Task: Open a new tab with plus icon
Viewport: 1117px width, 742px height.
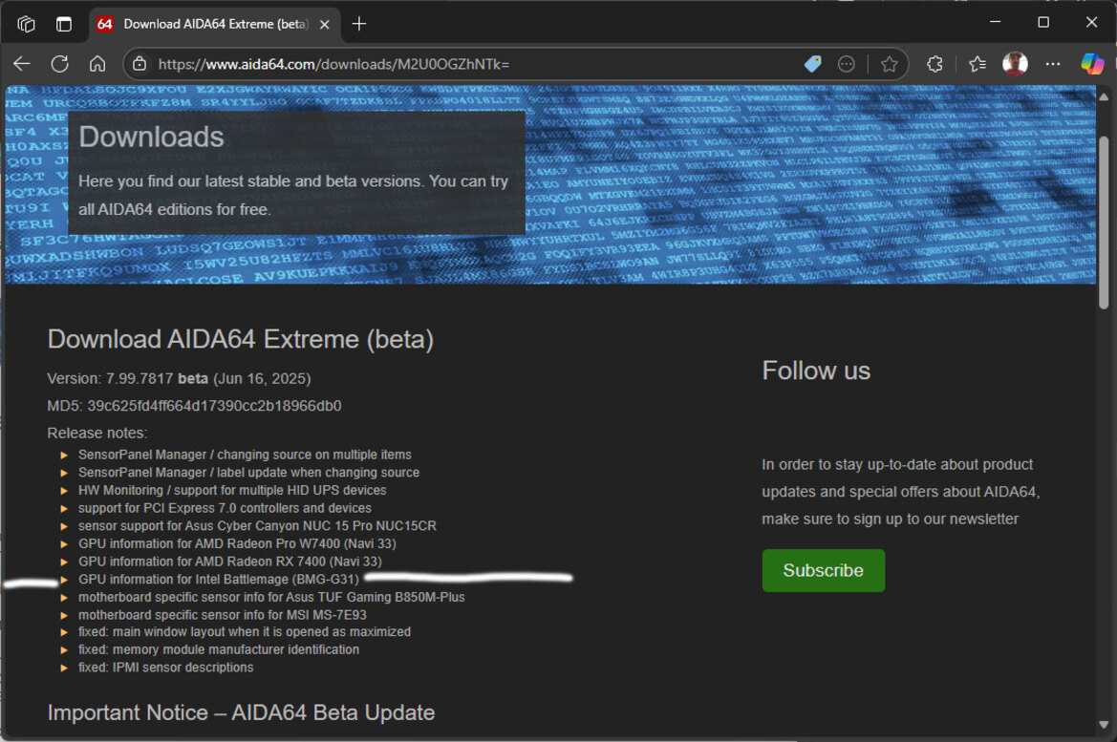Action: click(x=359, y=24)
